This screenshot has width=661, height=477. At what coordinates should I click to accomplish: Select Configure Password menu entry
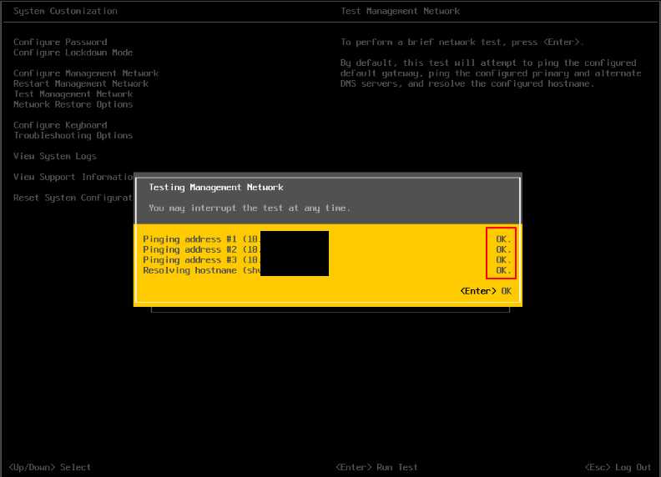pos(60,43)
